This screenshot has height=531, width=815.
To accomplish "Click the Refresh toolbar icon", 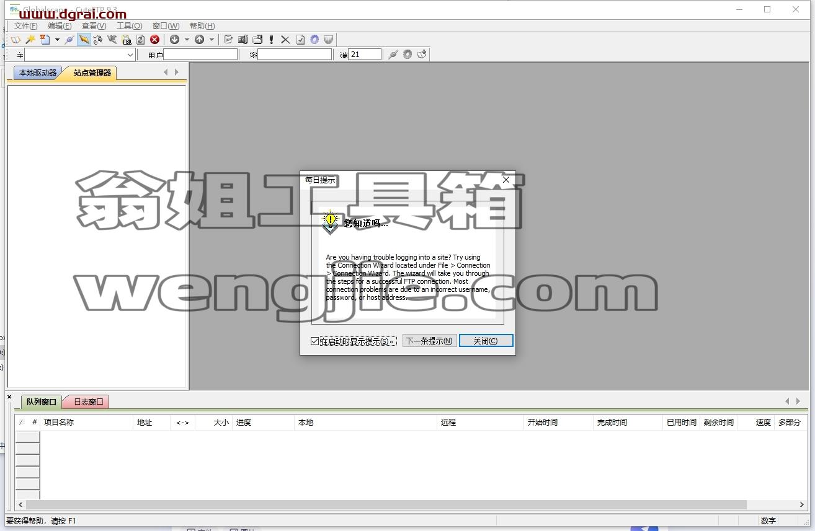I will tap(141, 40).
